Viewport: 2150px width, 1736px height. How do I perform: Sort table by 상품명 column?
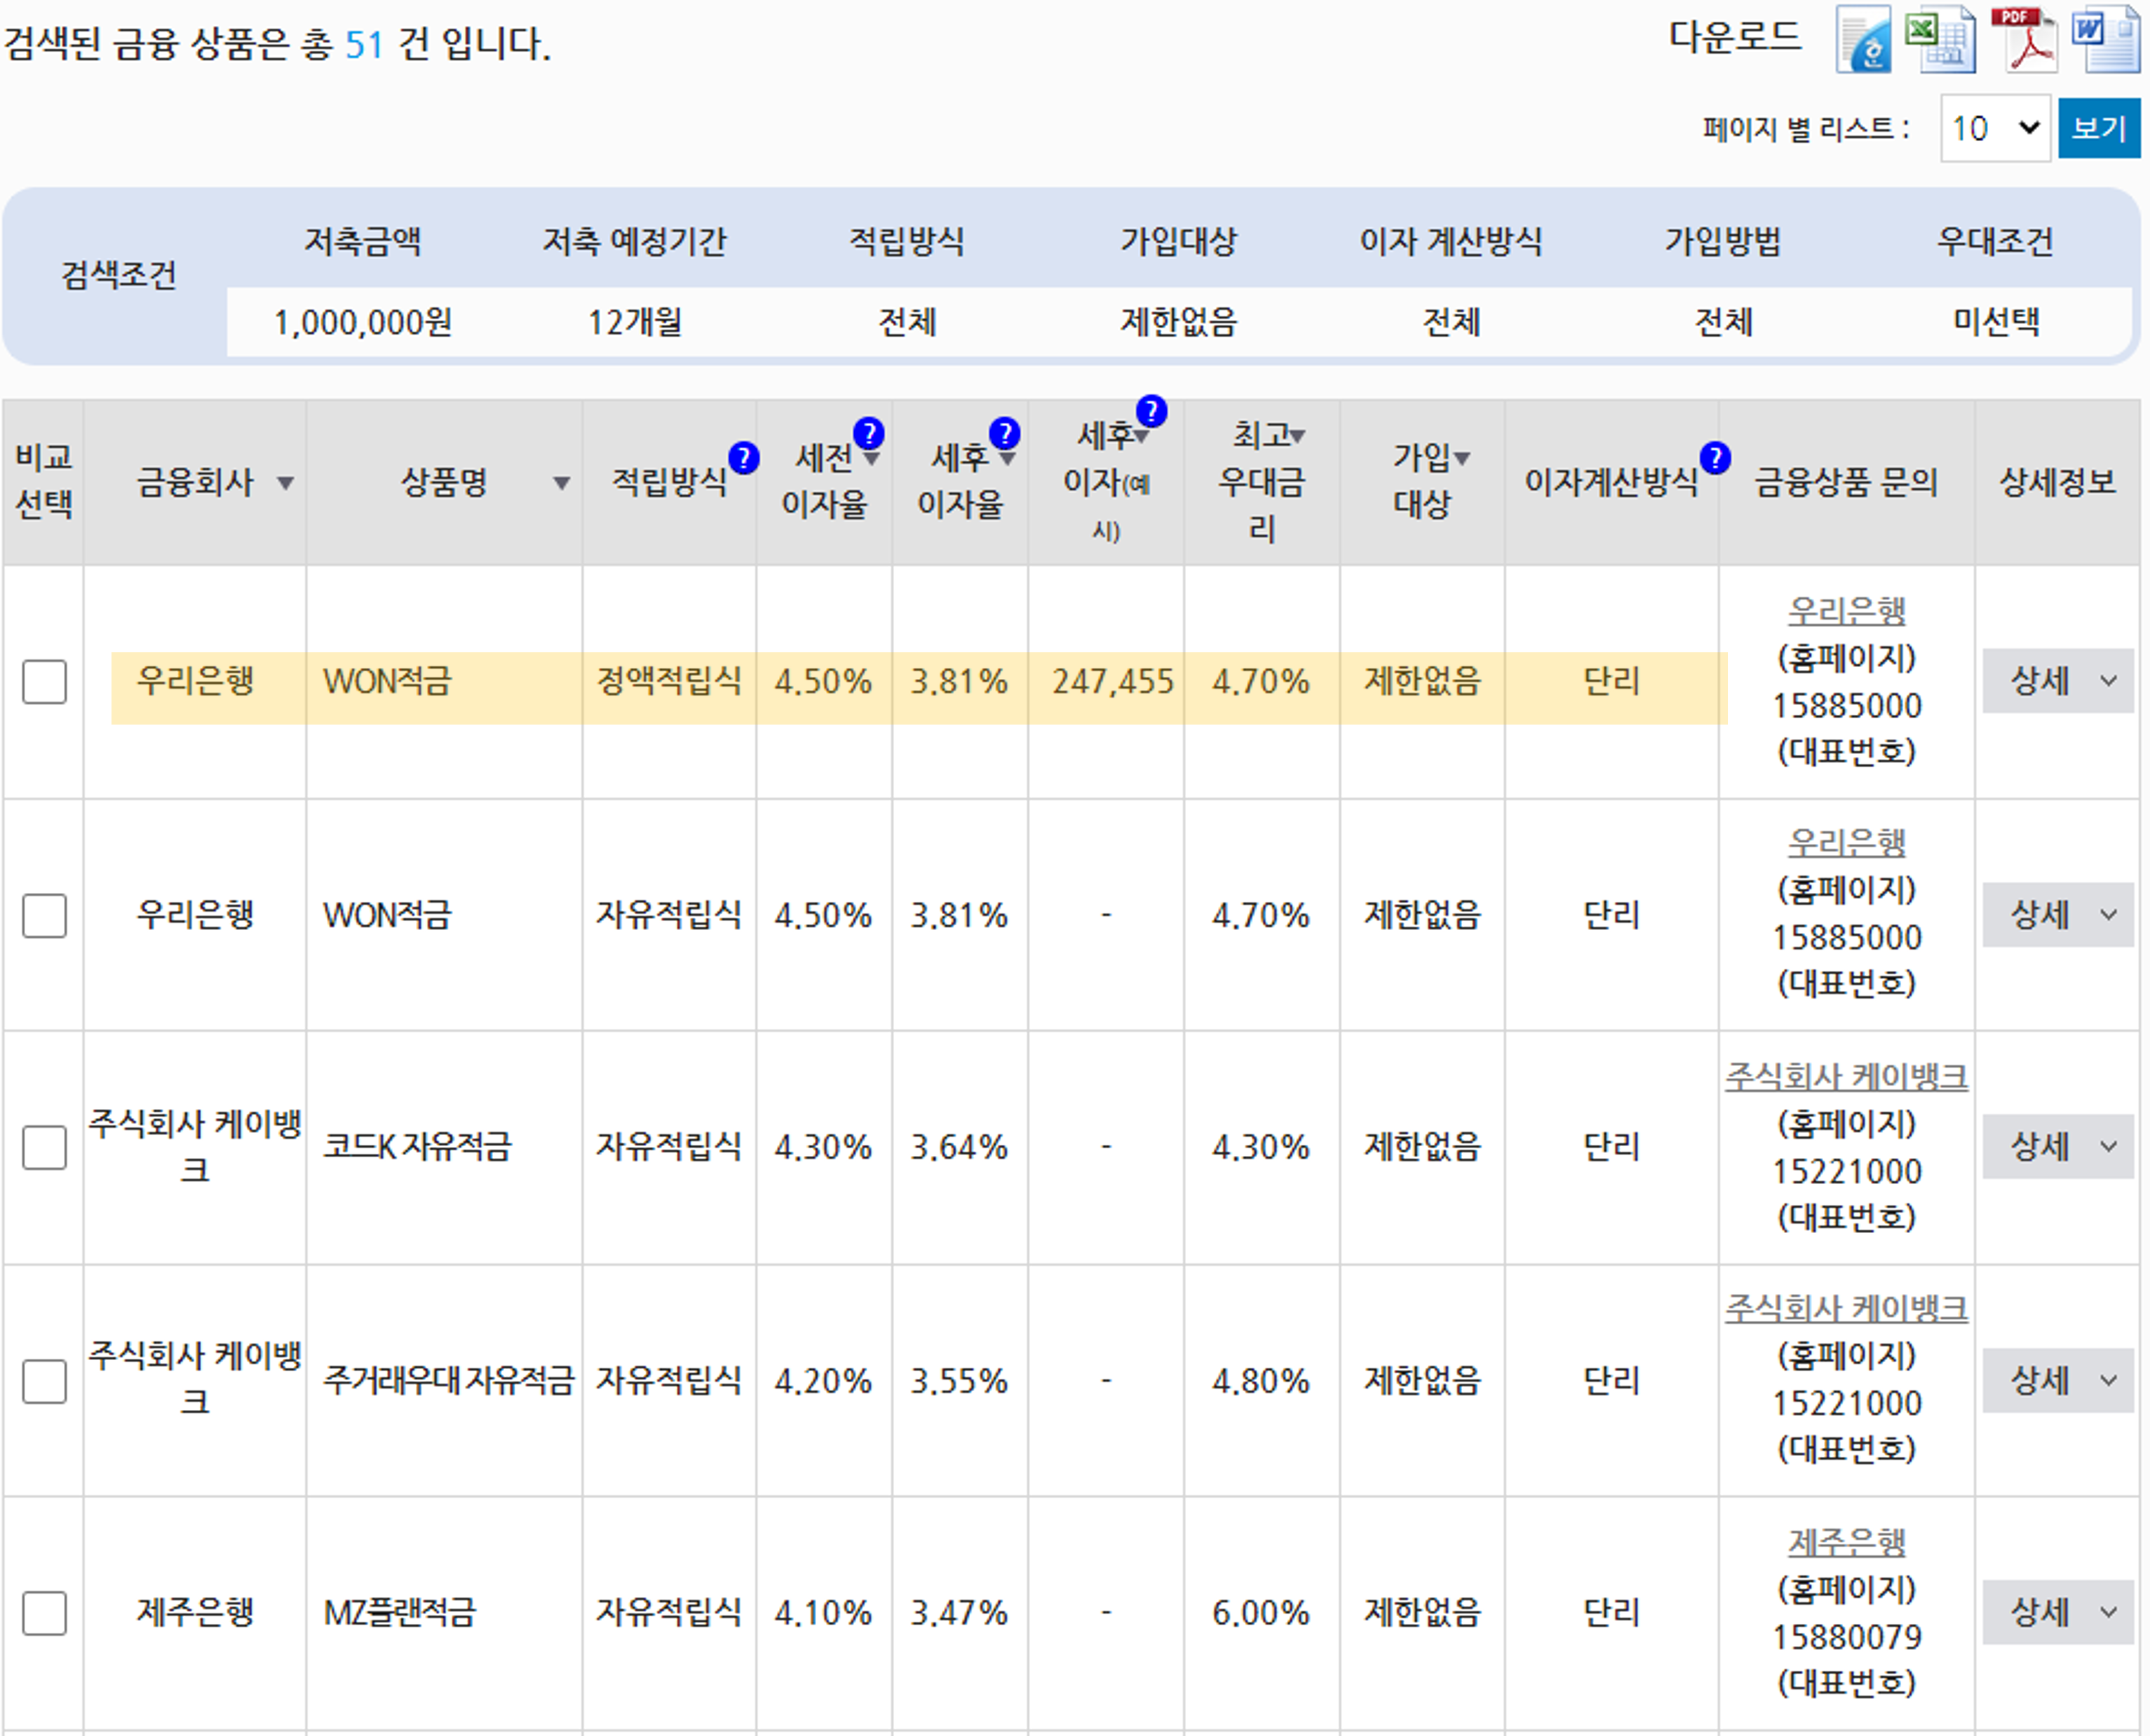562,484
